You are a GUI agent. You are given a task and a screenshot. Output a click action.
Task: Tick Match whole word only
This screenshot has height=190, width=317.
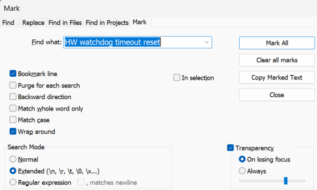[x=13, y=109]
